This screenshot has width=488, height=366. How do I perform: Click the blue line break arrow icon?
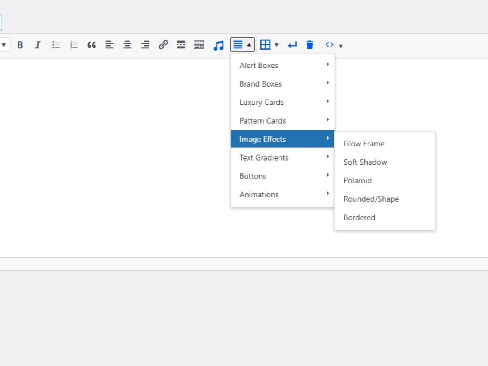point(292,45)
